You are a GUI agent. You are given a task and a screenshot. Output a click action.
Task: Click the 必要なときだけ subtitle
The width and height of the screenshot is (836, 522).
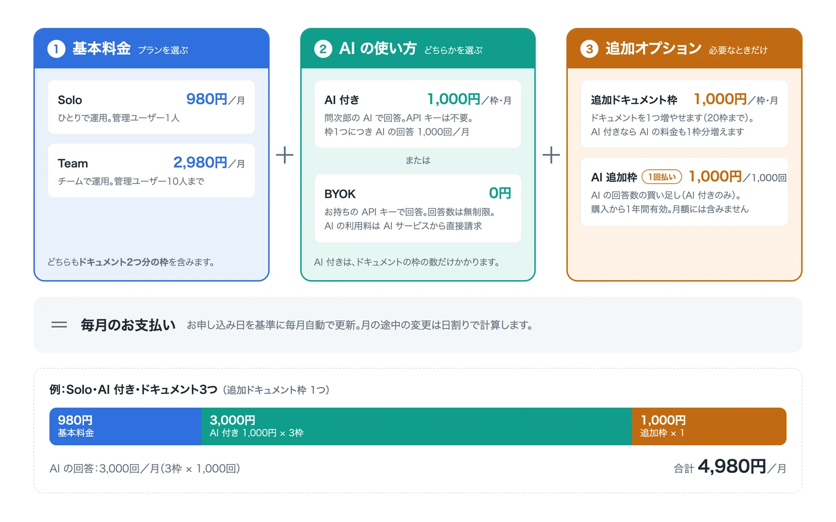(738, 50)
